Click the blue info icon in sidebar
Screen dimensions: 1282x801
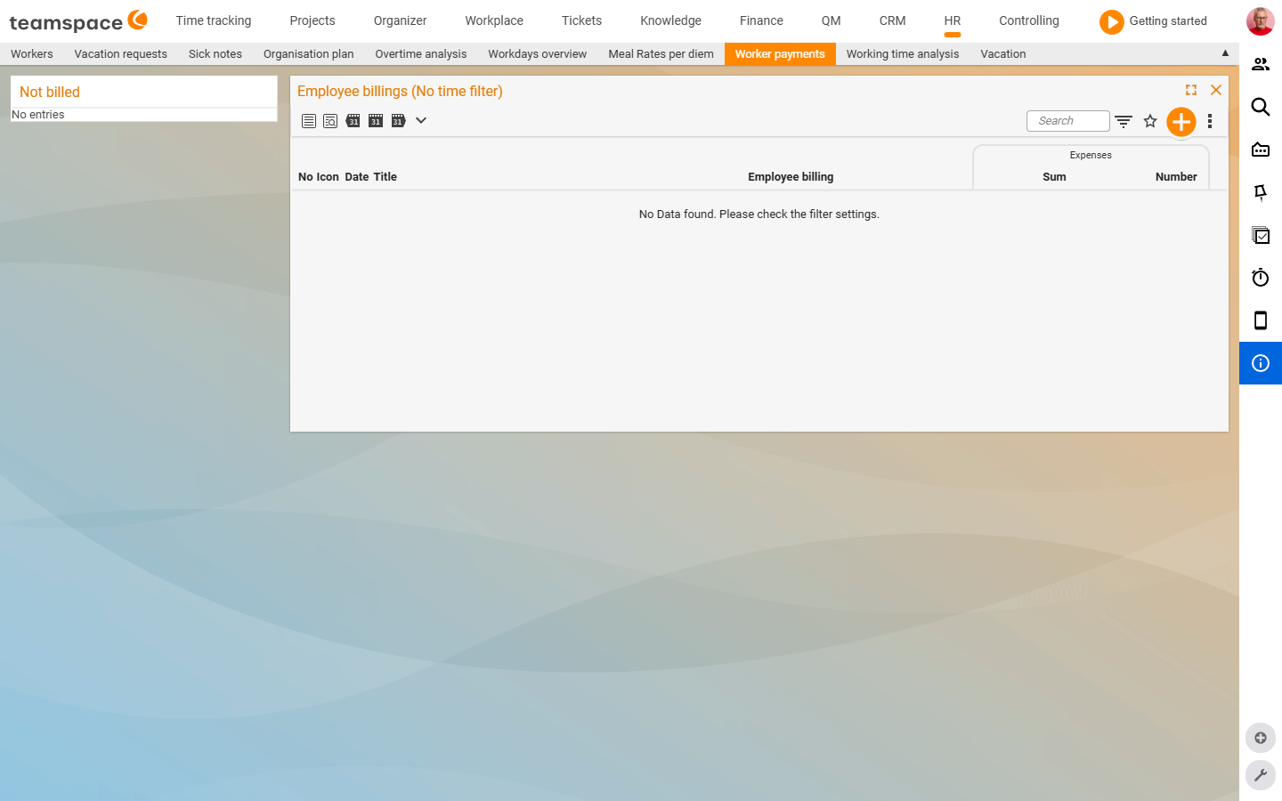pos(1261,363)
